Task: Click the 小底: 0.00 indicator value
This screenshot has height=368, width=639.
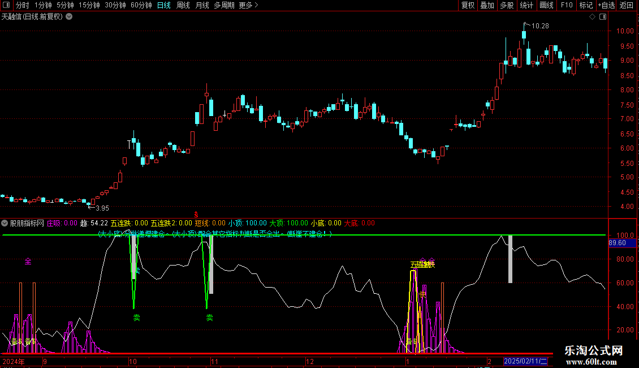Action: coord(326,223)
